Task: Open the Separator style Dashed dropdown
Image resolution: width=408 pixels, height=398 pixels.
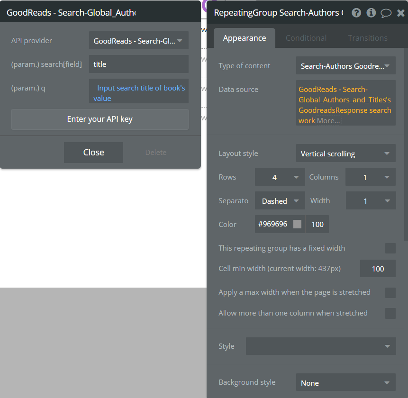Action: pos(280,201)
